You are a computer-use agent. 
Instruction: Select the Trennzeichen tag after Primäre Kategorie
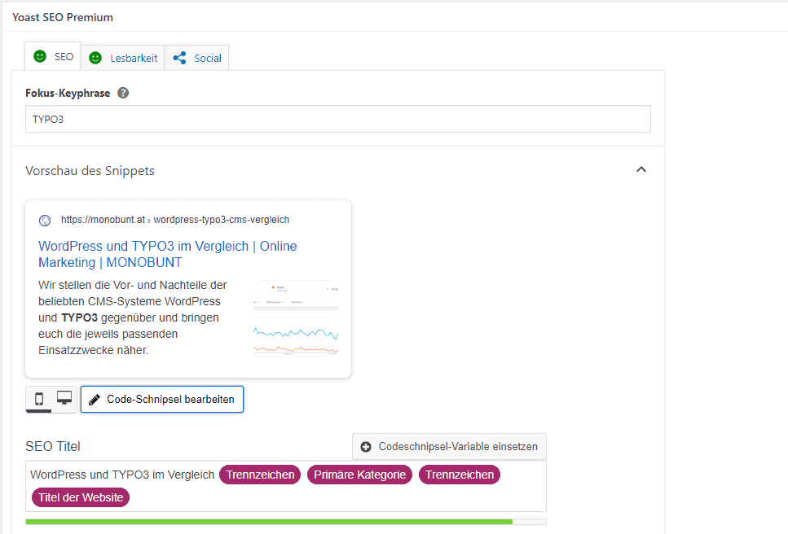pyautogui.click(x=460, y=475)
